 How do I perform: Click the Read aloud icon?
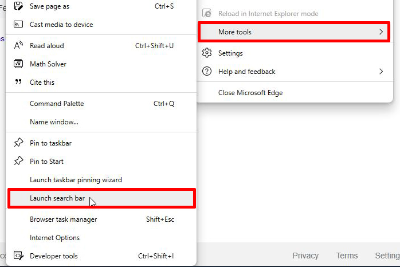18,46
